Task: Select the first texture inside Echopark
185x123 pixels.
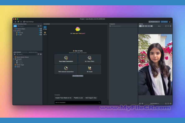Action: point(19,61)
